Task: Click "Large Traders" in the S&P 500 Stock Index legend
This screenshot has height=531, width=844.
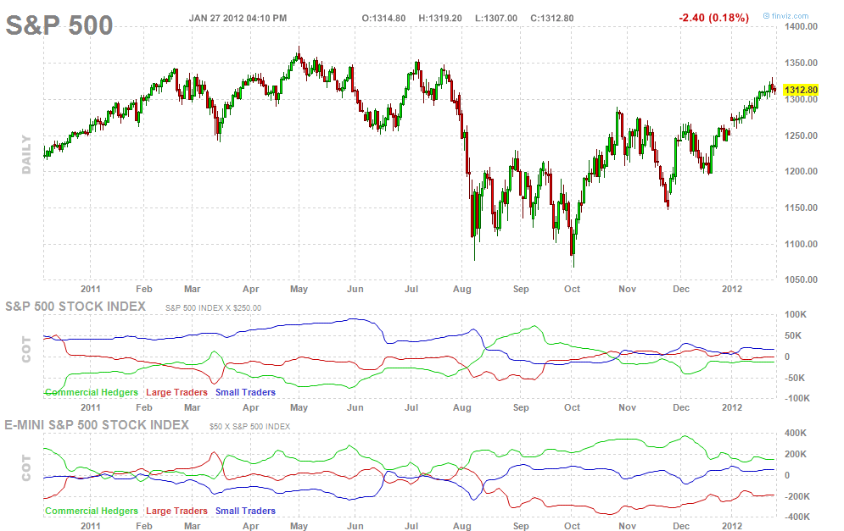Action: click(176, 392)
